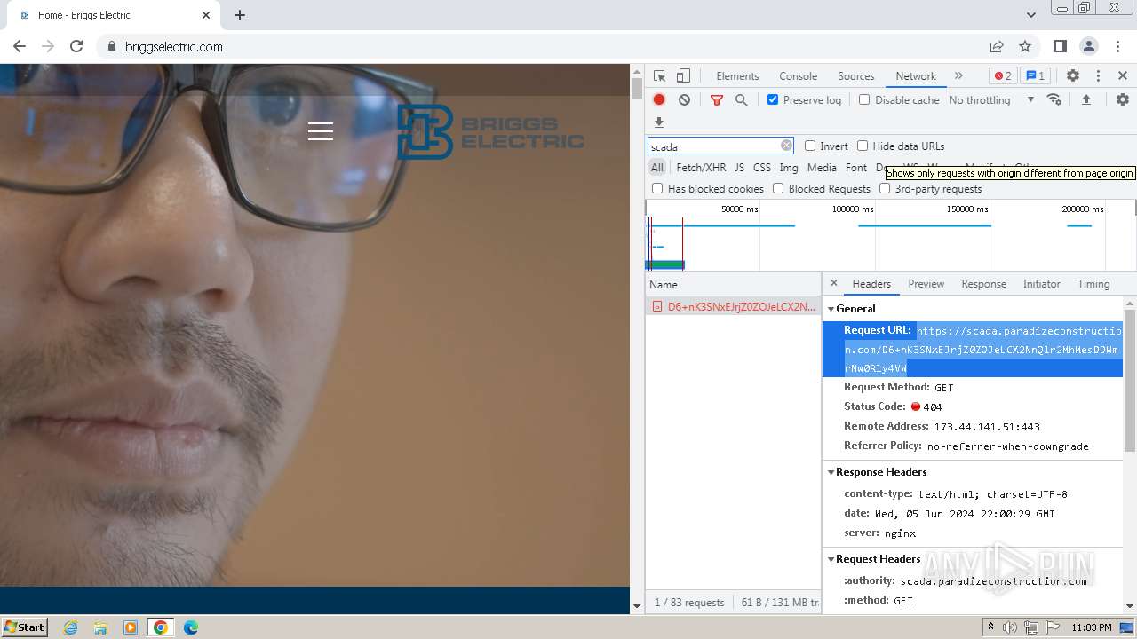Open the network search magnifier
Image resolution: width=1137 pixels, height=639 pixels.
[742, 100]
